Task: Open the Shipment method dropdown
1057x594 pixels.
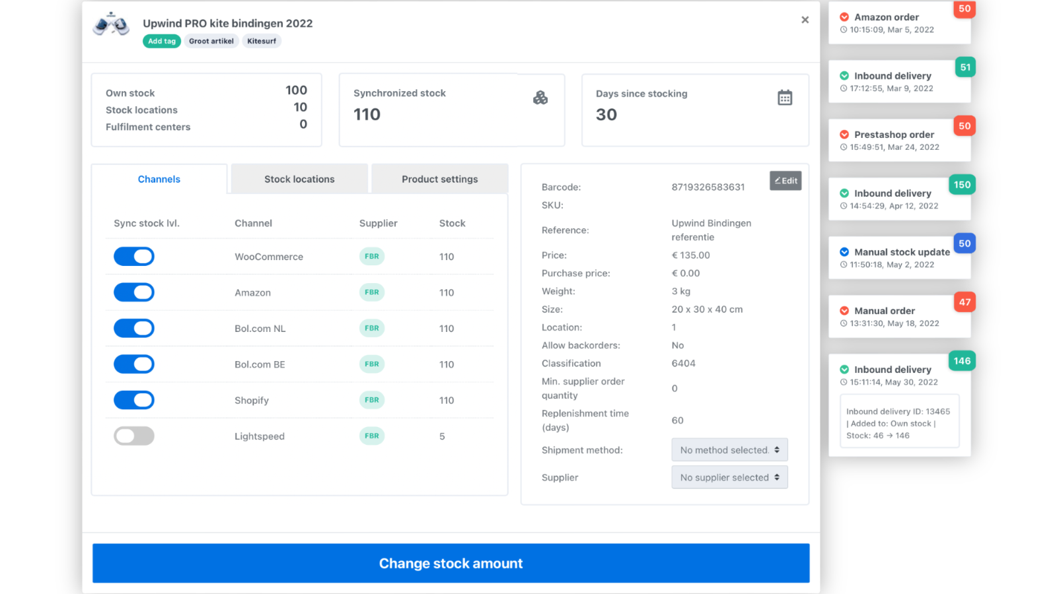Action: pos(729,450)
